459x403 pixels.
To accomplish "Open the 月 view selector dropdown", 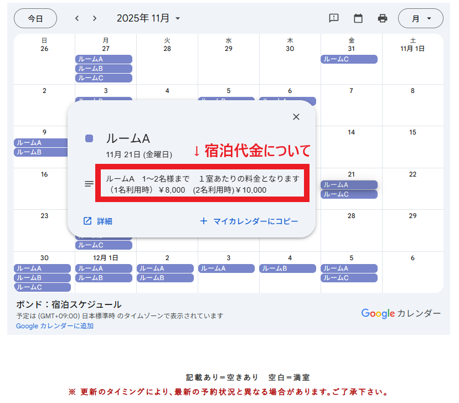I will click(420, 18).
